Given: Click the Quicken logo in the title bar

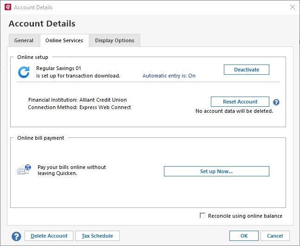Looking at the screenshot, I should (x=7, y=7).
